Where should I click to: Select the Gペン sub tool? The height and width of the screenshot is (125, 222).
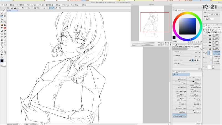180,83
